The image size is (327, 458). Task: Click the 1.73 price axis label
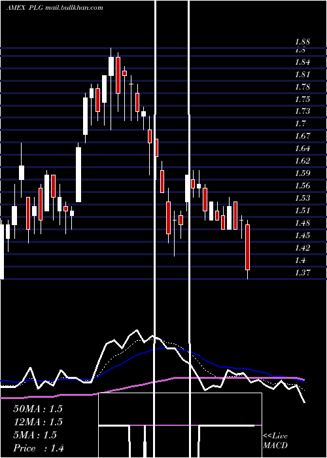(x=302, y=111)
